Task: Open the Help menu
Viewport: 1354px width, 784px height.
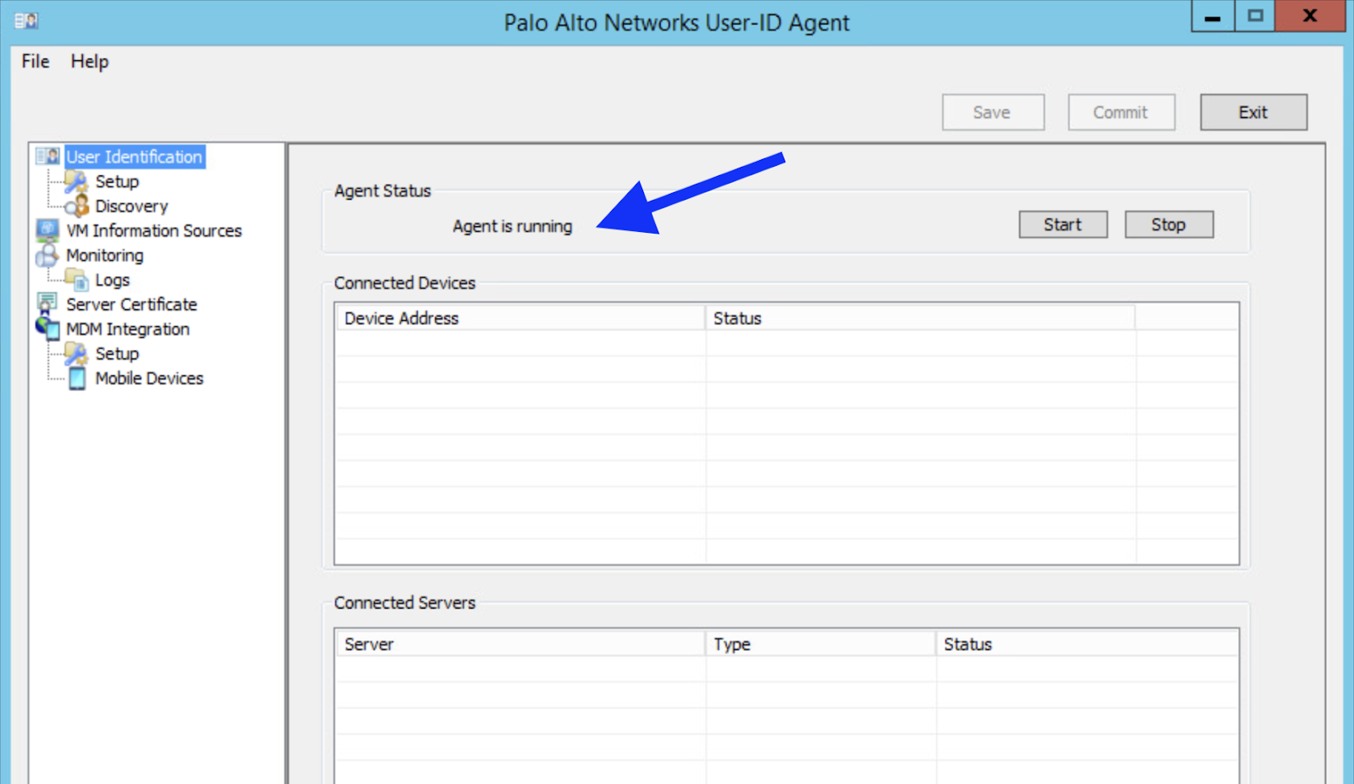Action: (89, 61)
